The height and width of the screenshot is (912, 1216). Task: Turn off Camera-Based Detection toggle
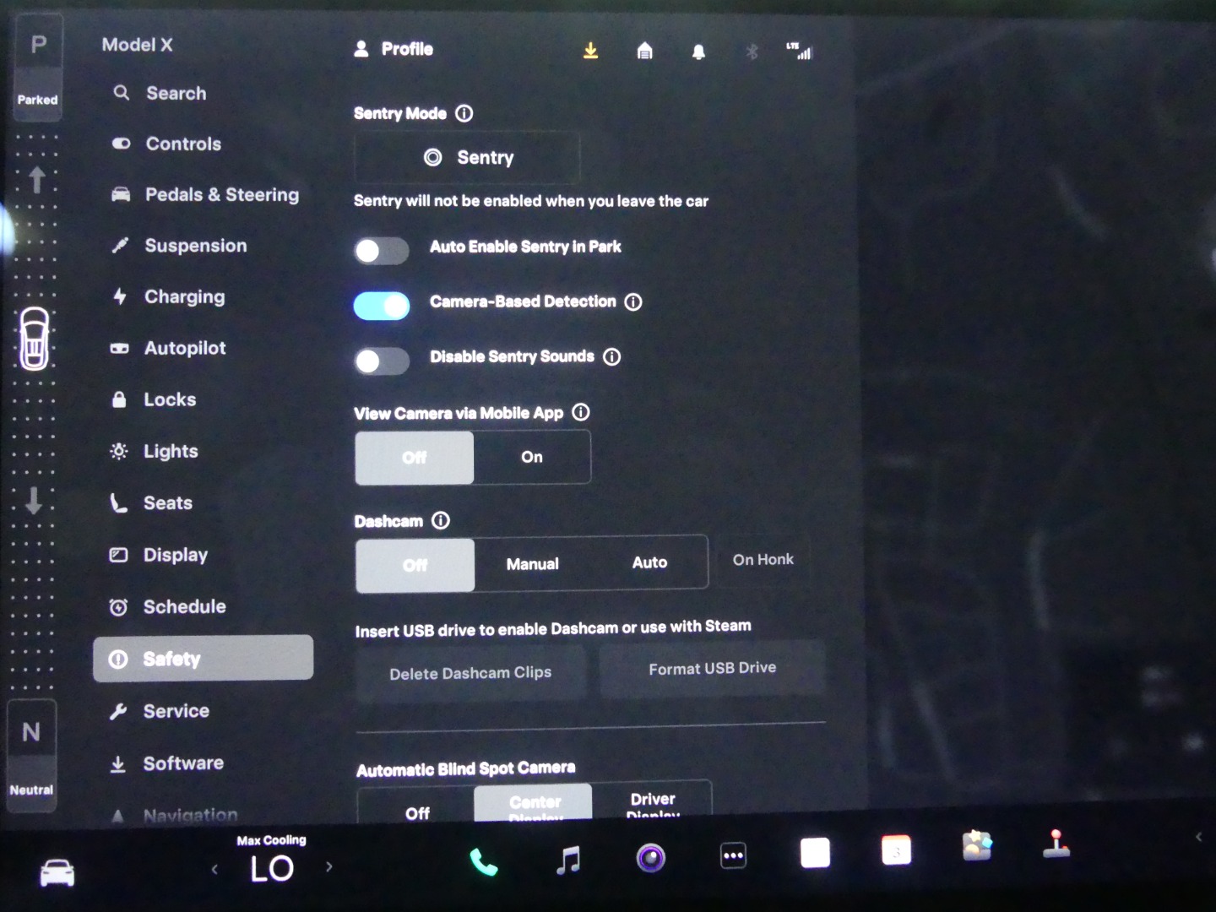(382, 306)
